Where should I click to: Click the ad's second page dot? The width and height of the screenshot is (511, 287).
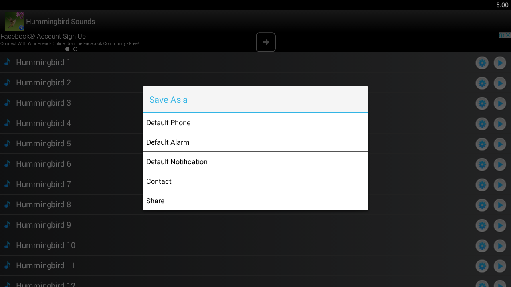pos(75,49)
